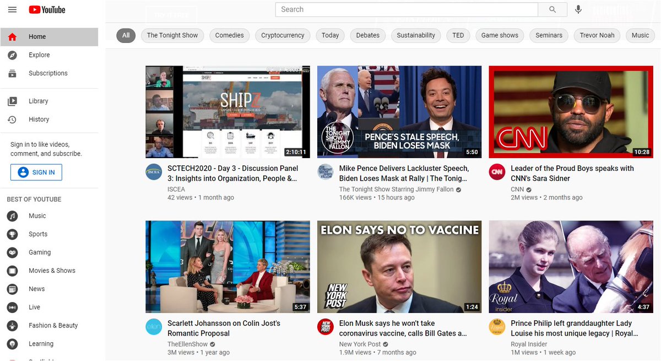Open the Elon Says No To Vaccine thumbnail

(x=399, y=267)
